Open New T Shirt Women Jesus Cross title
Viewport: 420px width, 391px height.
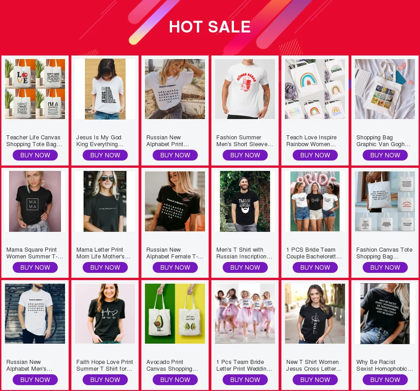point(314,365)
